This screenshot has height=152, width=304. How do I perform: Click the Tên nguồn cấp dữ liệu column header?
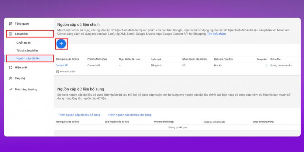pyautogui.click(x=67, y=59)
